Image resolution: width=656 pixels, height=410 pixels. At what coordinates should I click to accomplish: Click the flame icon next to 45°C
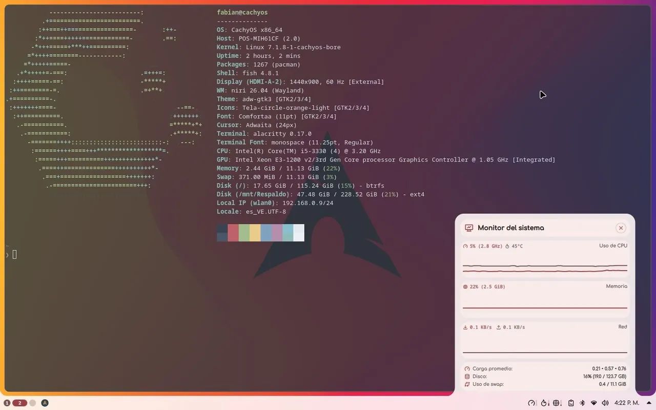508,247
